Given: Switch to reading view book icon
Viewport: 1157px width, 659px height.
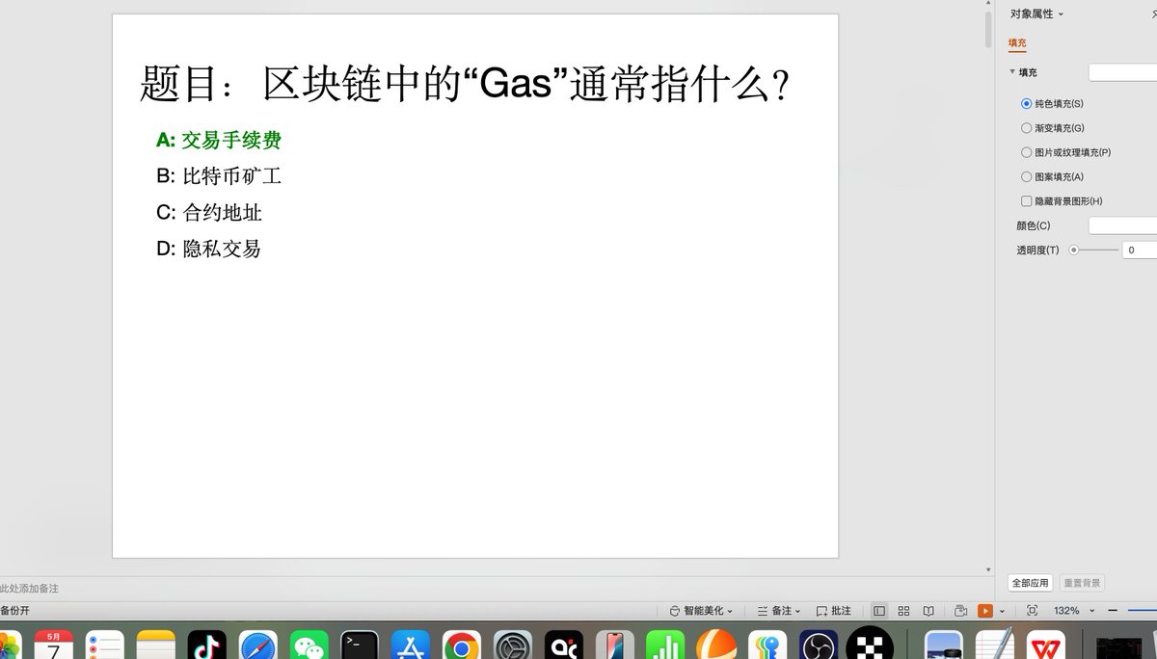Looking at the screenshot, I should (x=928, y=611).
